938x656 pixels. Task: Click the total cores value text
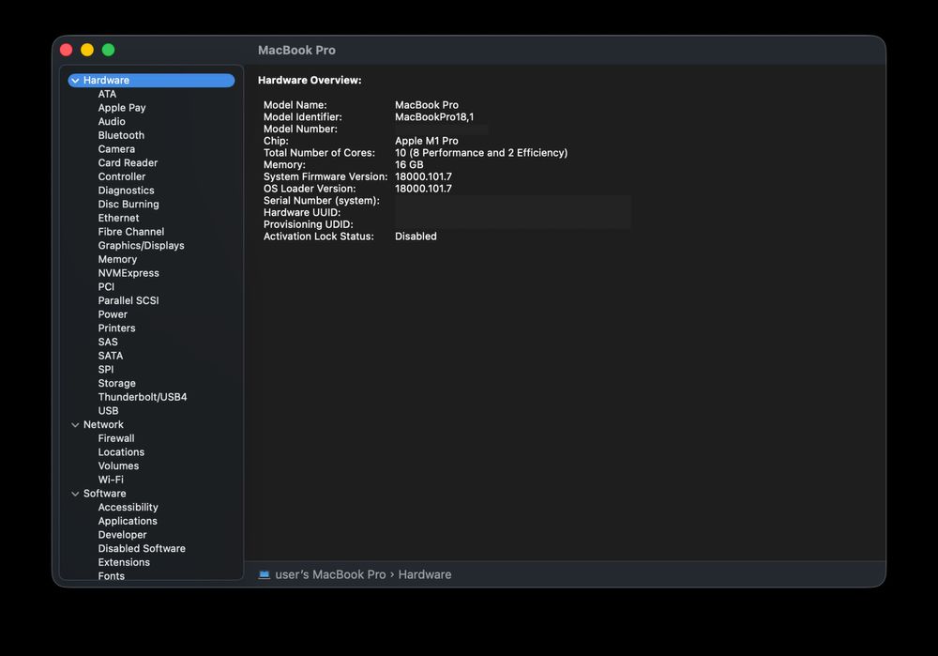[481, 153]
